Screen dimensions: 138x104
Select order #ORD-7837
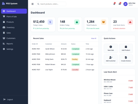[x=36, y=70]
